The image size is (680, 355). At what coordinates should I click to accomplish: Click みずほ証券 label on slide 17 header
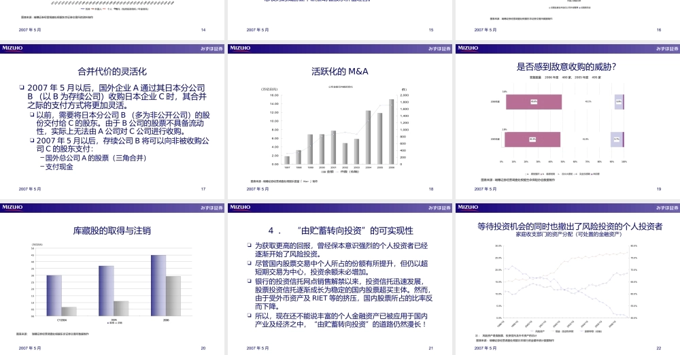pos(211,49)
